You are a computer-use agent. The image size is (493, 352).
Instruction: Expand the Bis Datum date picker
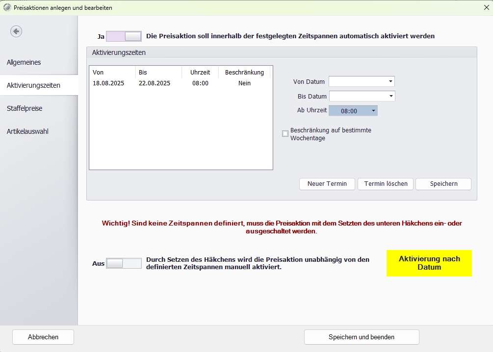(391, 96)
